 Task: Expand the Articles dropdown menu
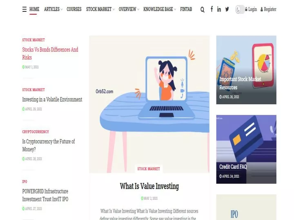[x=53, y=9]
